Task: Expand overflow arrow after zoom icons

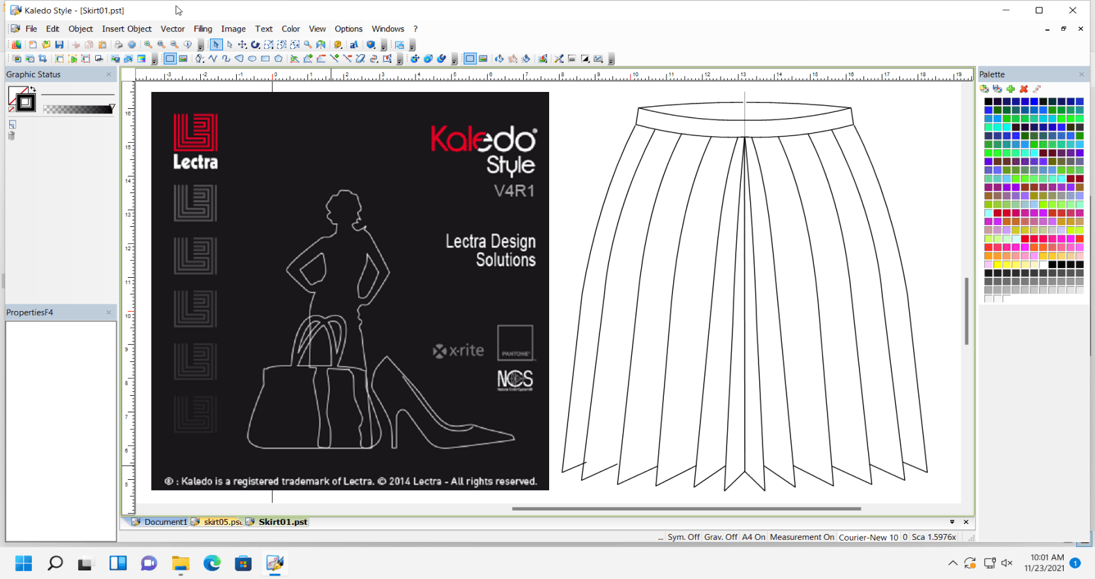Action: (x=200, y=46)
